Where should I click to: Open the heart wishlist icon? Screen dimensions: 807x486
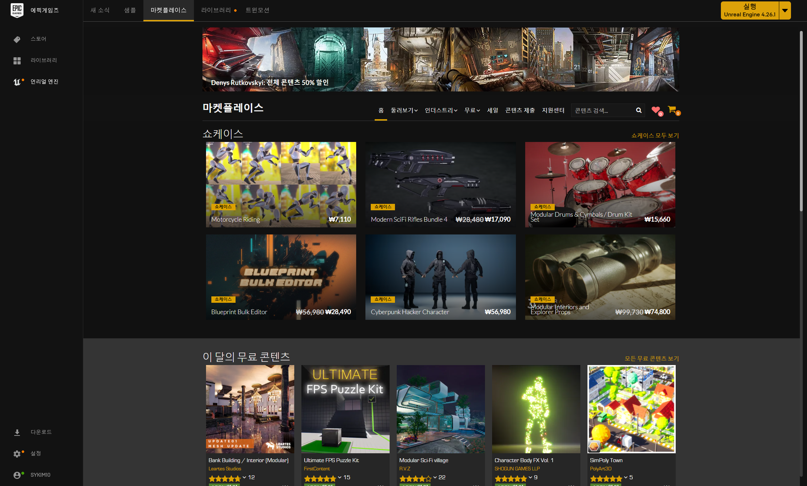(x=656, y=110)
